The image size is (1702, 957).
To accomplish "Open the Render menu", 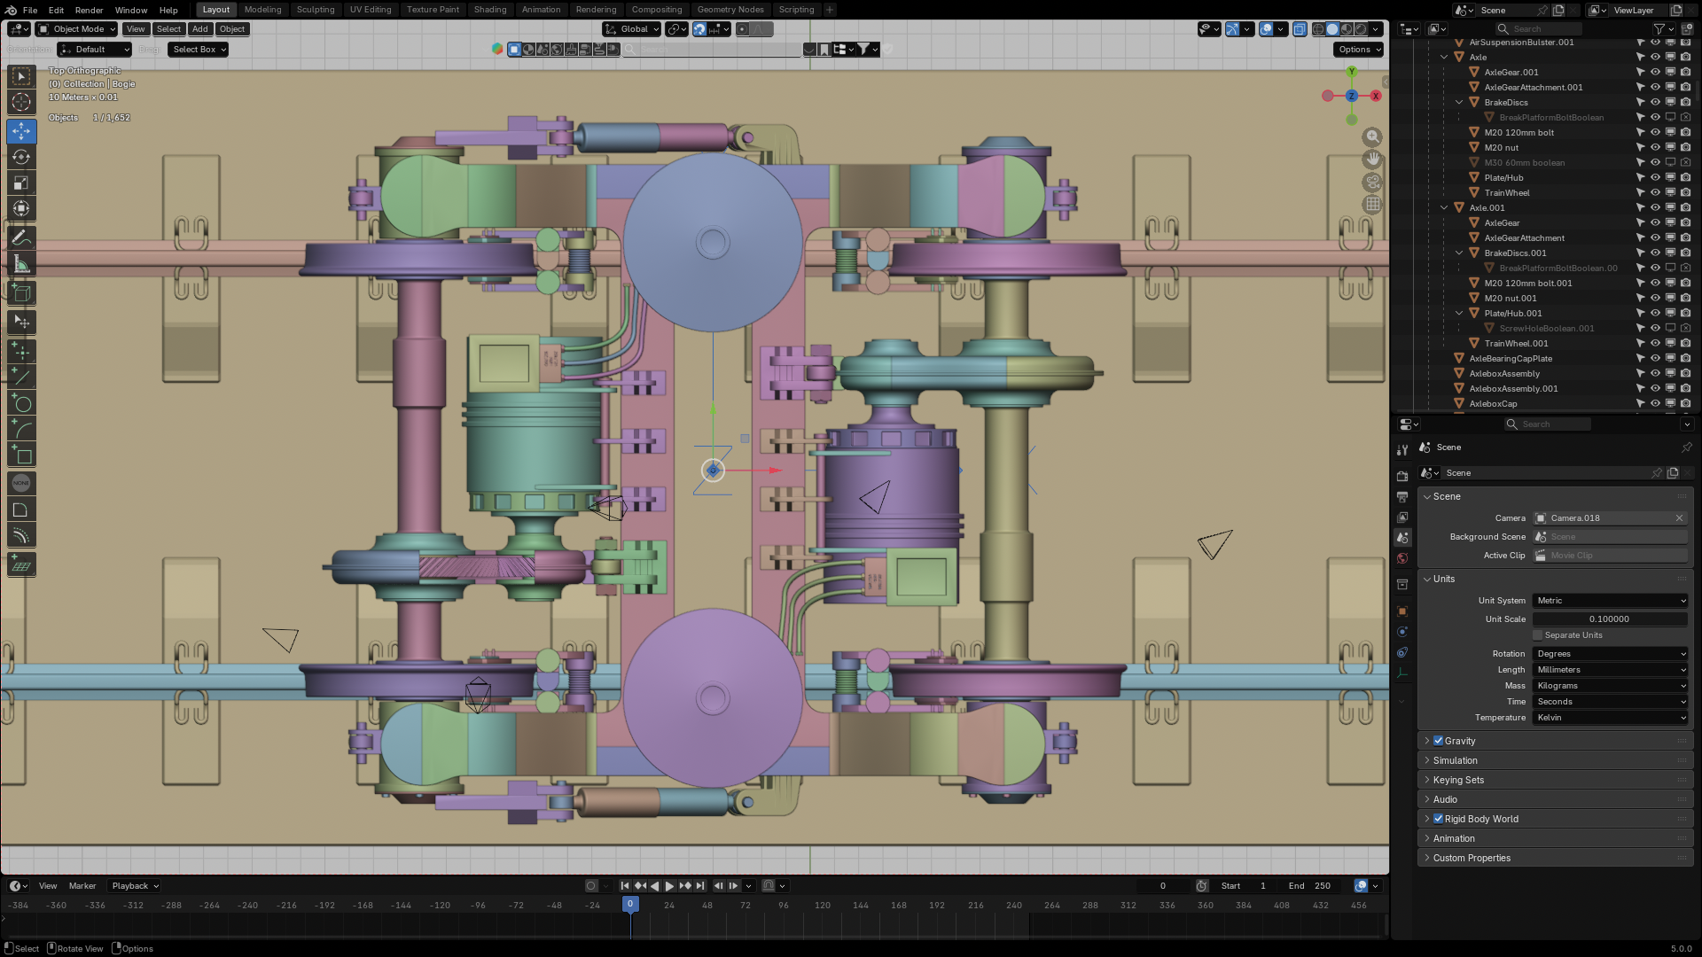I will pos(89,10).
